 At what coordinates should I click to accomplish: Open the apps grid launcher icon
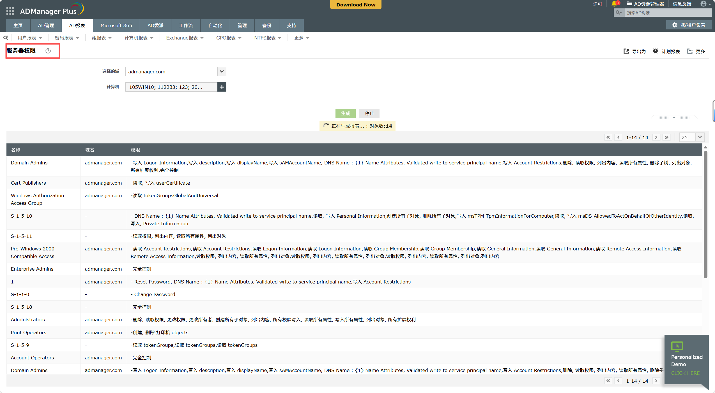click(x=10, y=11)
